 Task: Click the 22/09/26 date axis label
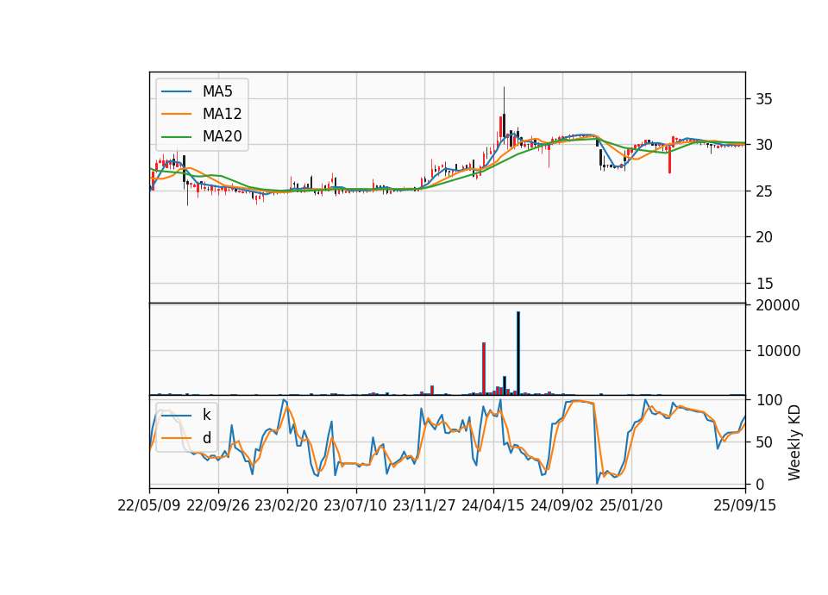[x=218, y=505]
